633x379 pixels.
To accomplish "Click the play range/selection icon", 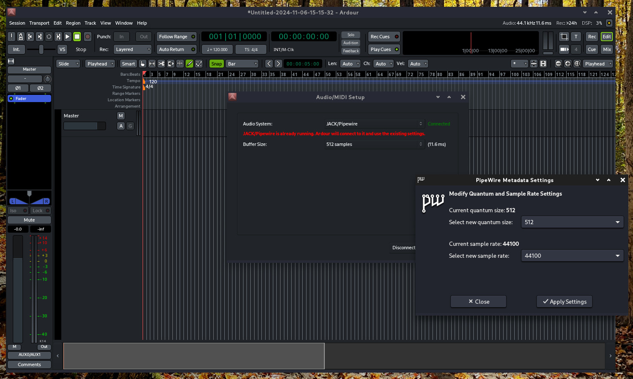I will (x=58, y=37).
